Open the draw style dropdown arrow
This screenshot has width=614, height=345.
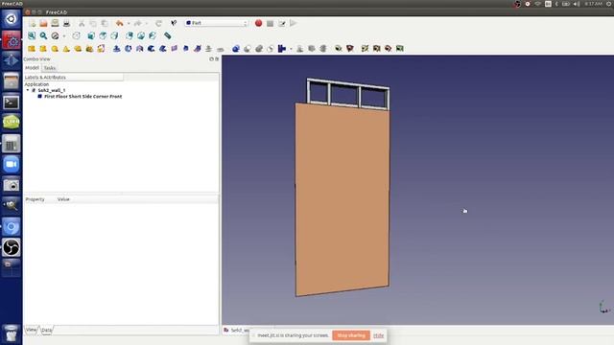[64, 36]
